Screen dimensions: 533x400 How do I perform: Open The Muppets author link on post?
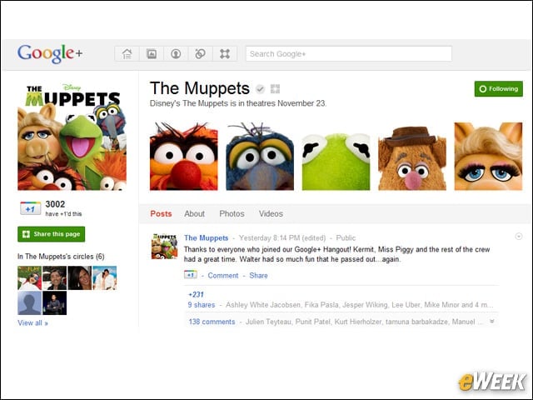[x=207, y=237]
